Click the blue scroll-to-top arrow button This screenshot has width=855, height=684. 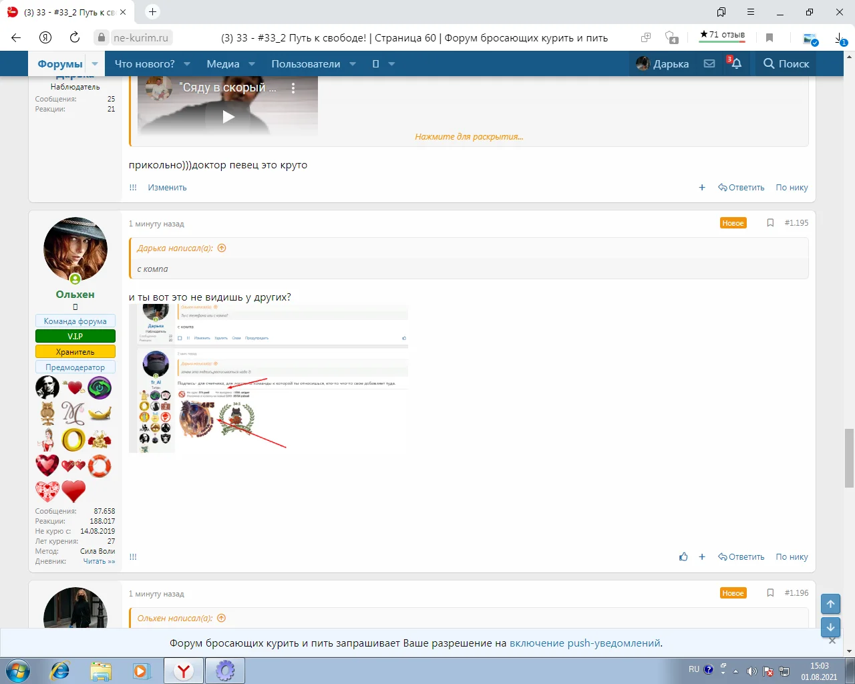click(830, 604)
